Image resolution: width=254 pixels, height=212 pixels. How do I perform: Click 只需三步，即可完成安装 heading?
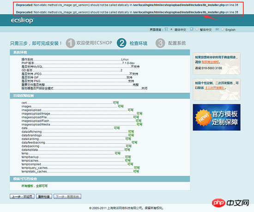(x=36, y=43)
